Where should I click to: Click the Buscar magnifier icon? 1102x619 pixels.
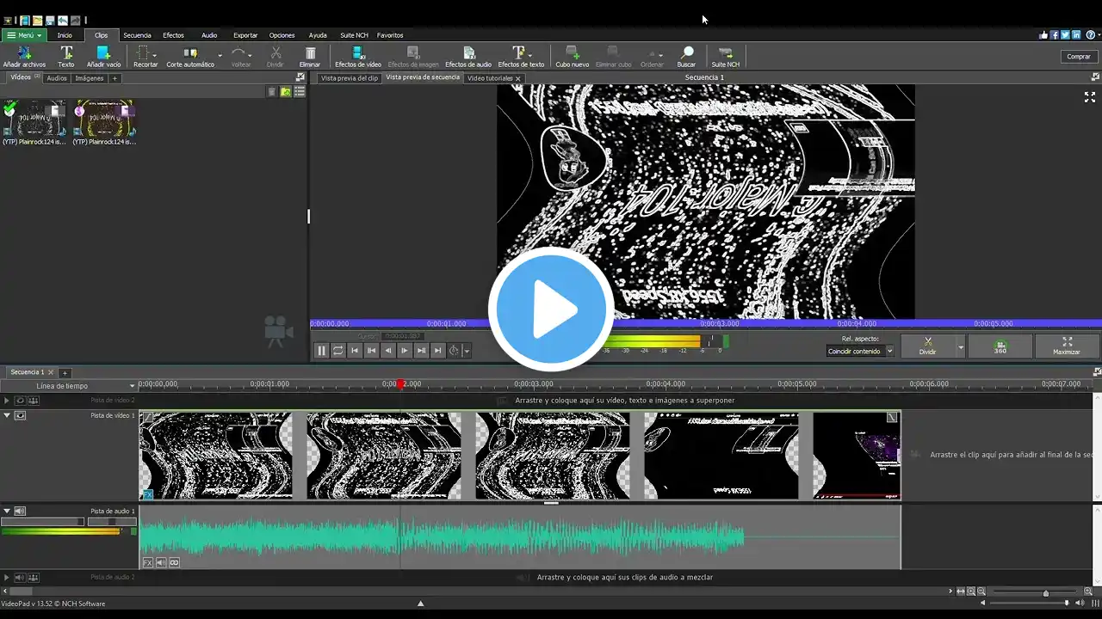tap(686, 56)
